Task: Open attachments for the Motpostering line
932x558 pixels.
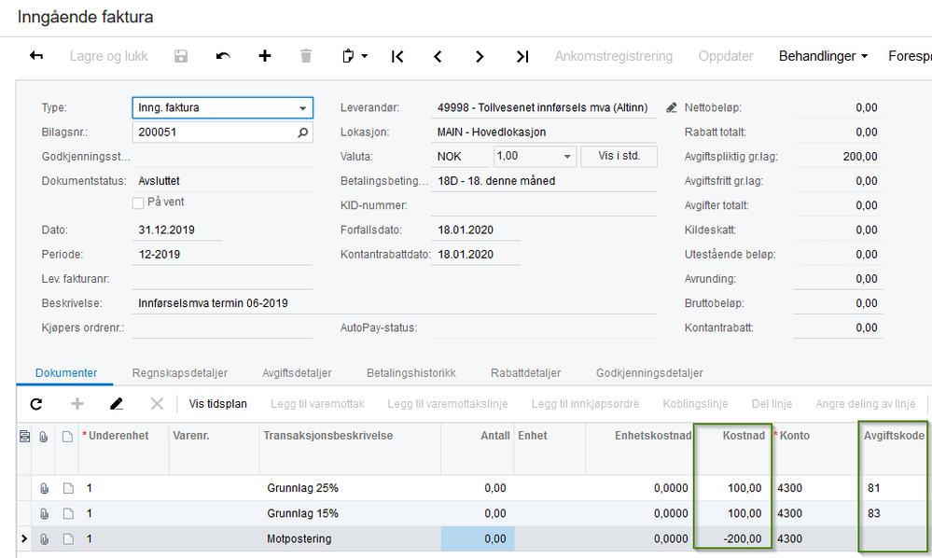Action: pos(44,539)
